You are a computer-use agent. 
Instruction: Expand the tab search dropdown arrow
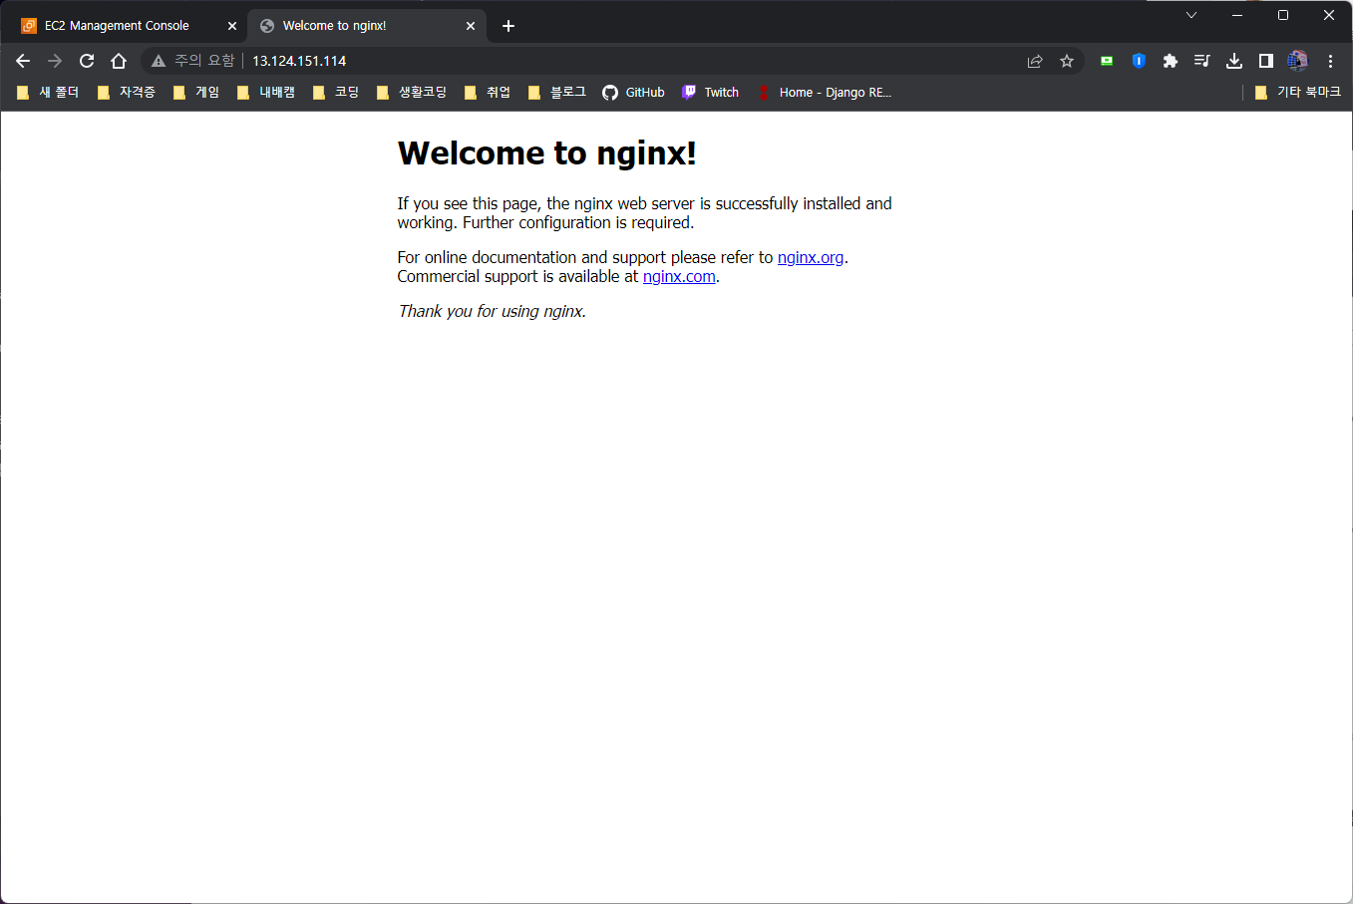click(x=1191, y=15)
